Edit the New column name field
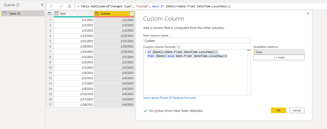This screenshot has width=327, height=129. coord(197,41)
